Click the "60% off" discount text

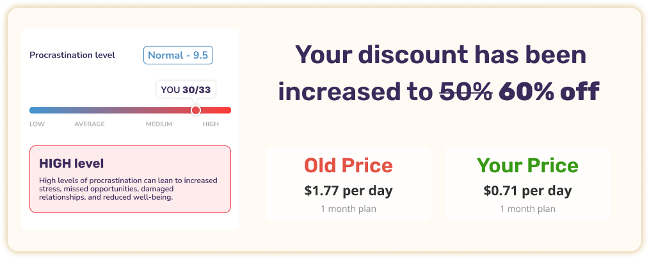(549, 93)
